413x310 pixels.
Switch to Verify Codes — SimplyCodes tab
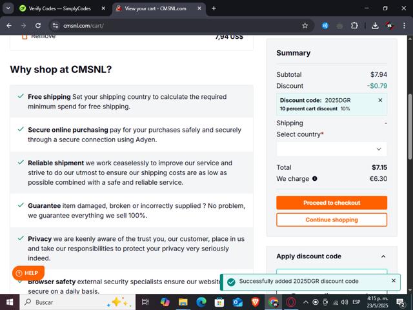pyautogui.click(x=60, y=8)
